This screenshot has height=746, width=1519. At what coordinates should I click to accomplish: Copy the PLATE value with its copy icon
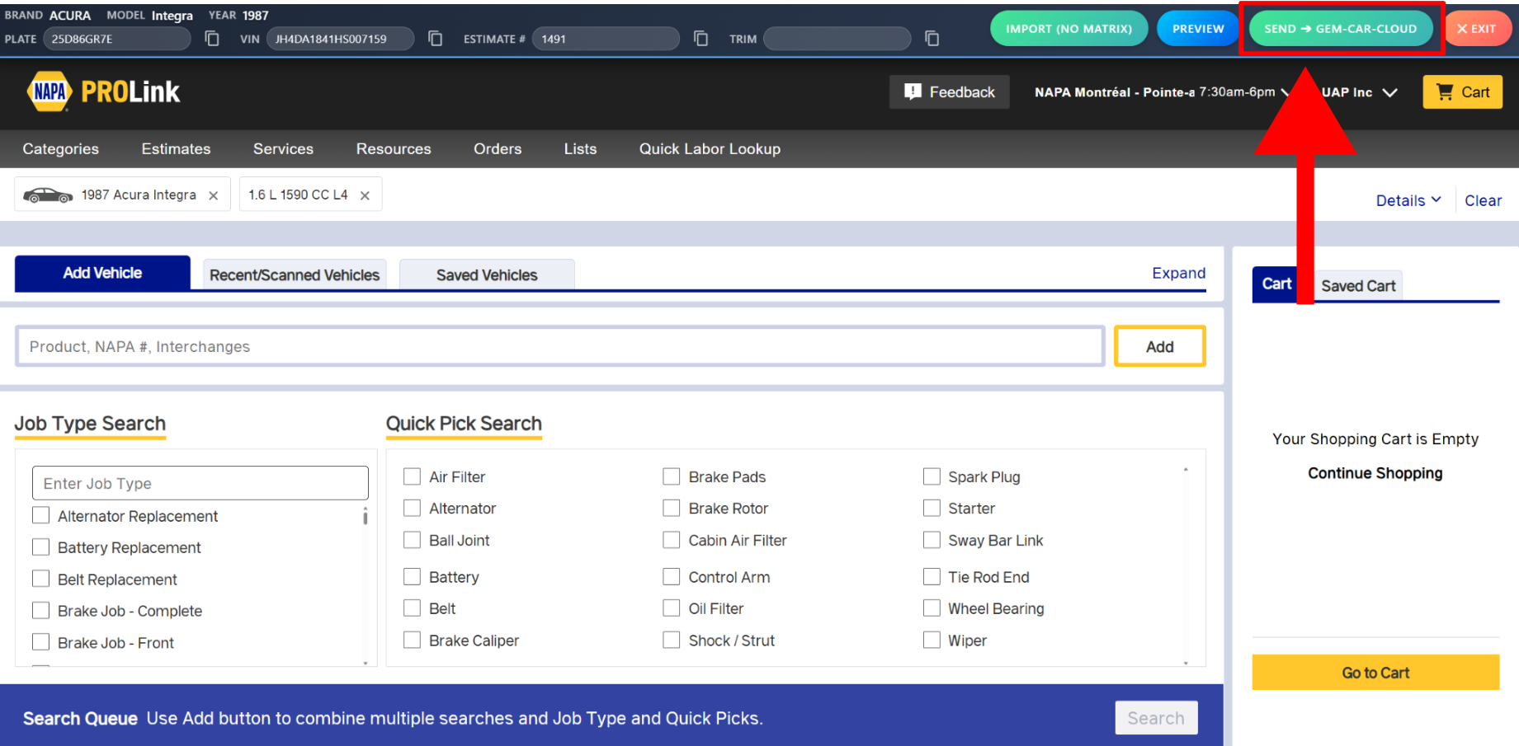pos(212,39)
